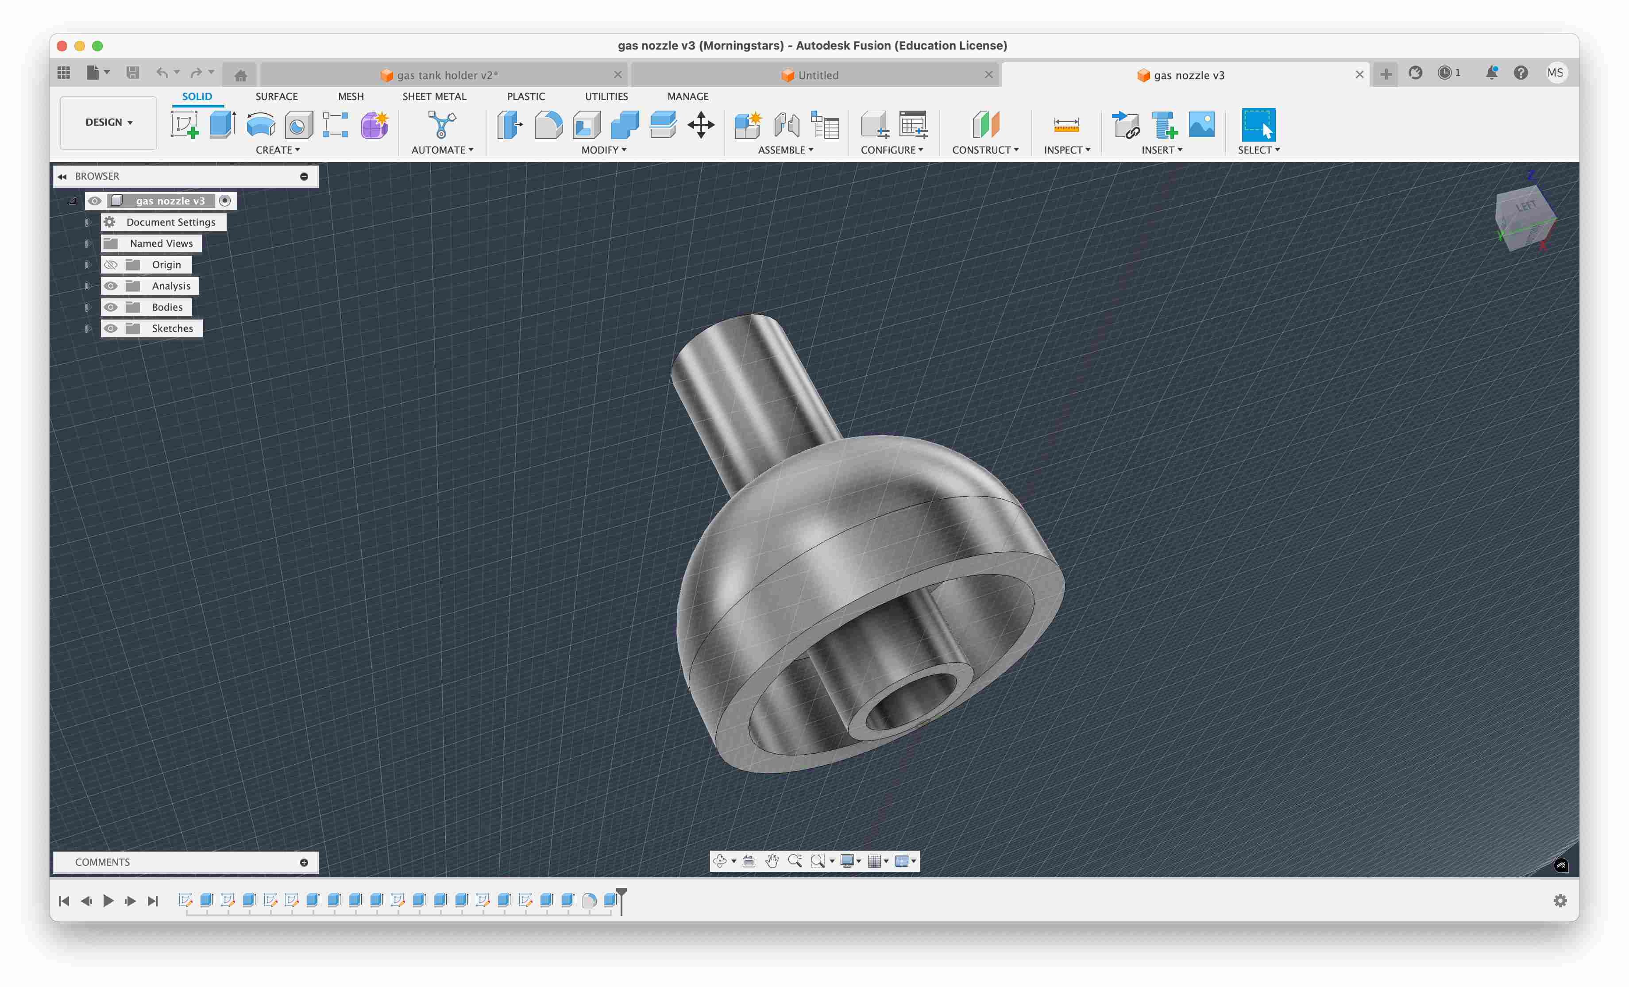Select the Shell tool icon
The width and height of the screenshot is (1629, 987).
pos(587,124)
